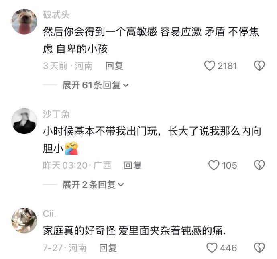Open 沙丁魚's black-and-white avatar
The height and width of the screenshot is (259, 277).
(x=24, y=121)
